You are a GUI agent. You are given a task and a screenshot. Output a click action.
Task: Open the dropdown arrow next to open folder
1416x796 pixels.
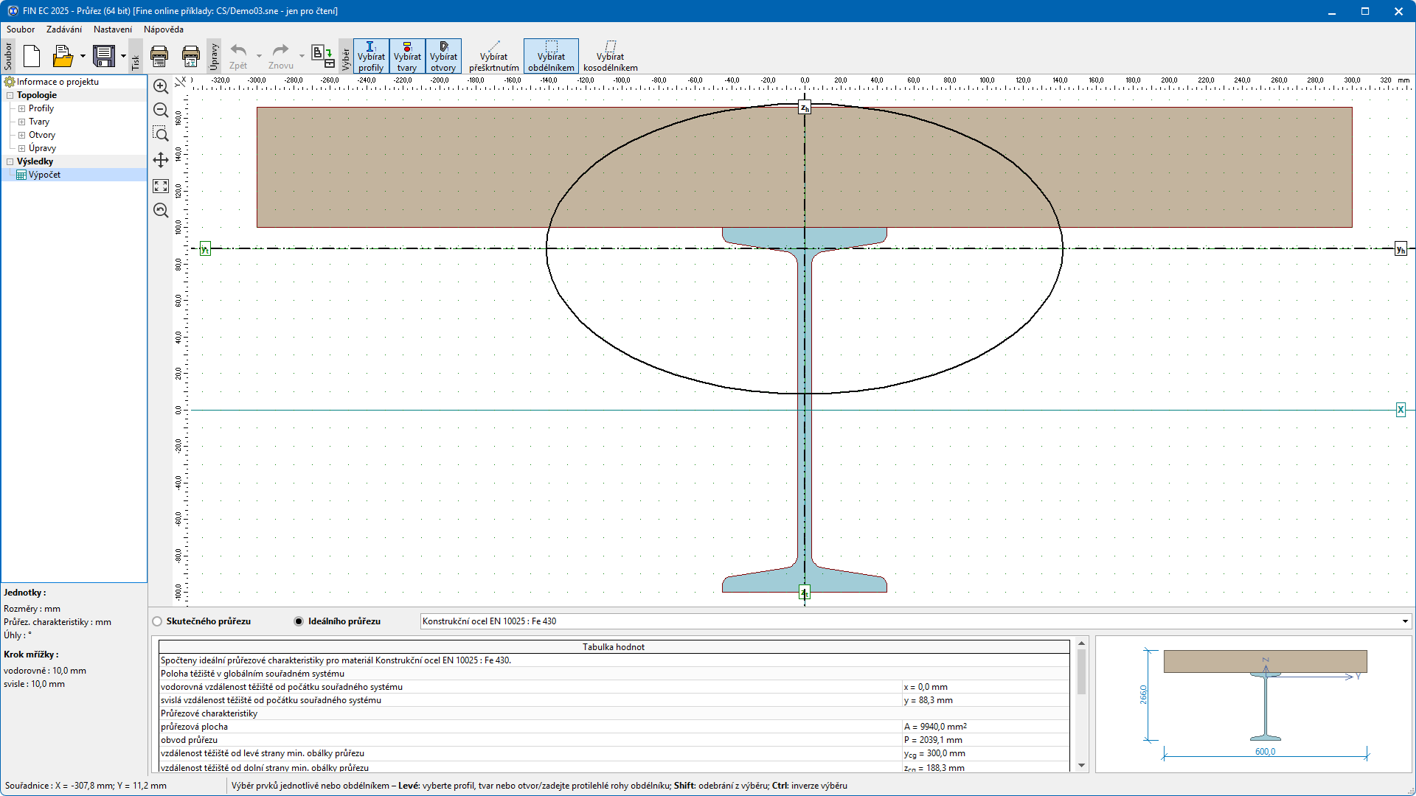coord(83,56)
